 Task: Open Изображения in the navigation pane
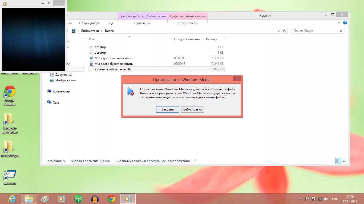[x=65, y=80]
